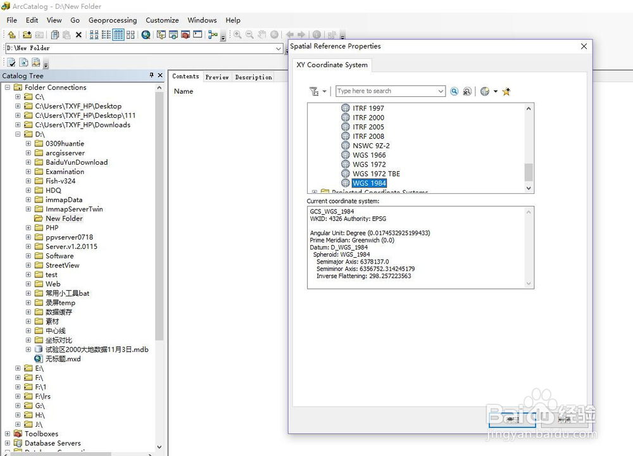Click the Paste icon in the toolbar
Image resolution: width=633 pixels, height=456 pixels.
66,35
